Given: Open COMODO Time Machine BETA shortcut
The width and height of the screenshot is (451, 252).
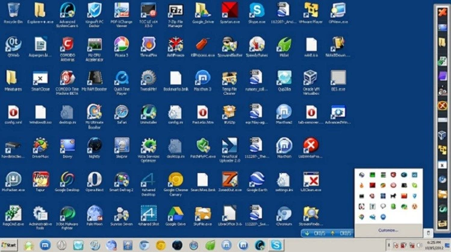Looking at the screenshot, I should coord(67,83).
